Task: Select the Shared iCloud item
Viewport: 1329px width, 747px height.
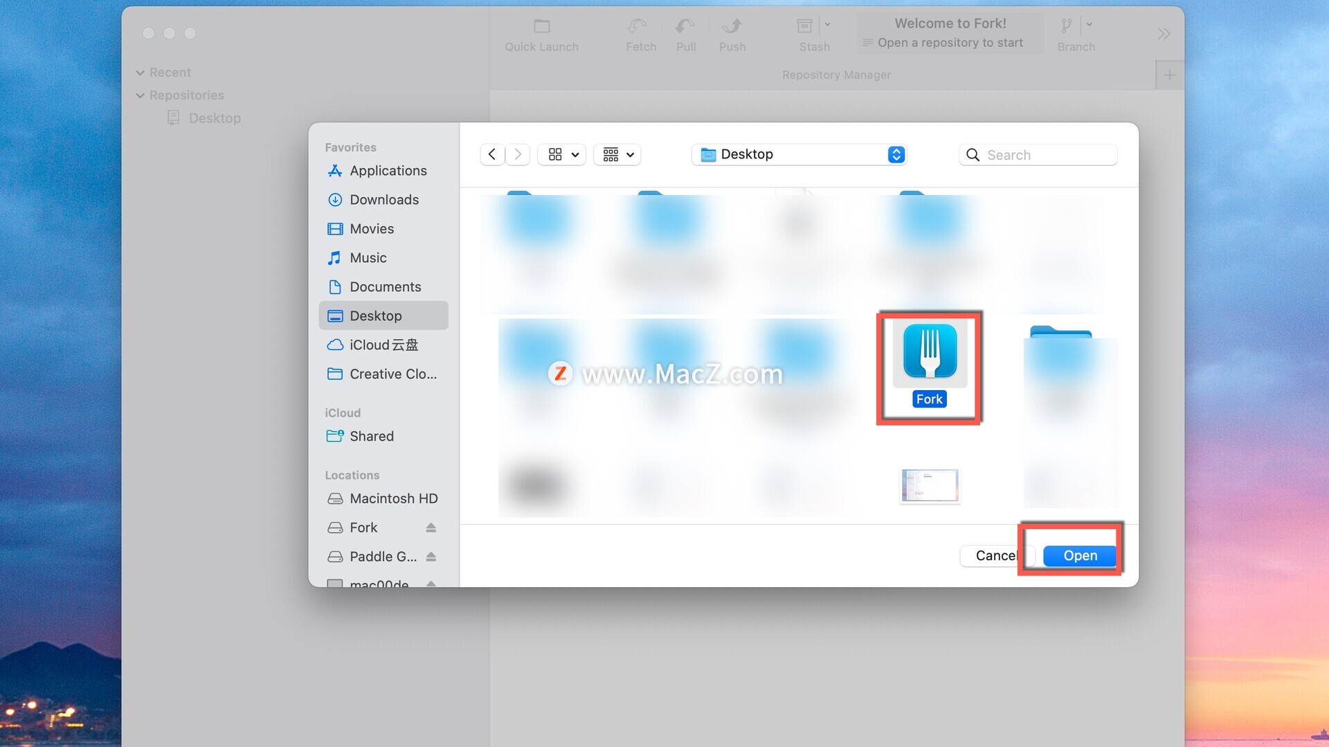Action: (371, 436)
